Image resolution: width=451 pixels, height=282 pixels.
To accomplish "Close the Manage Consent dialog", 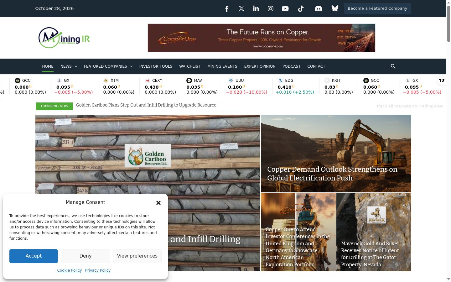I will point(158,203).
